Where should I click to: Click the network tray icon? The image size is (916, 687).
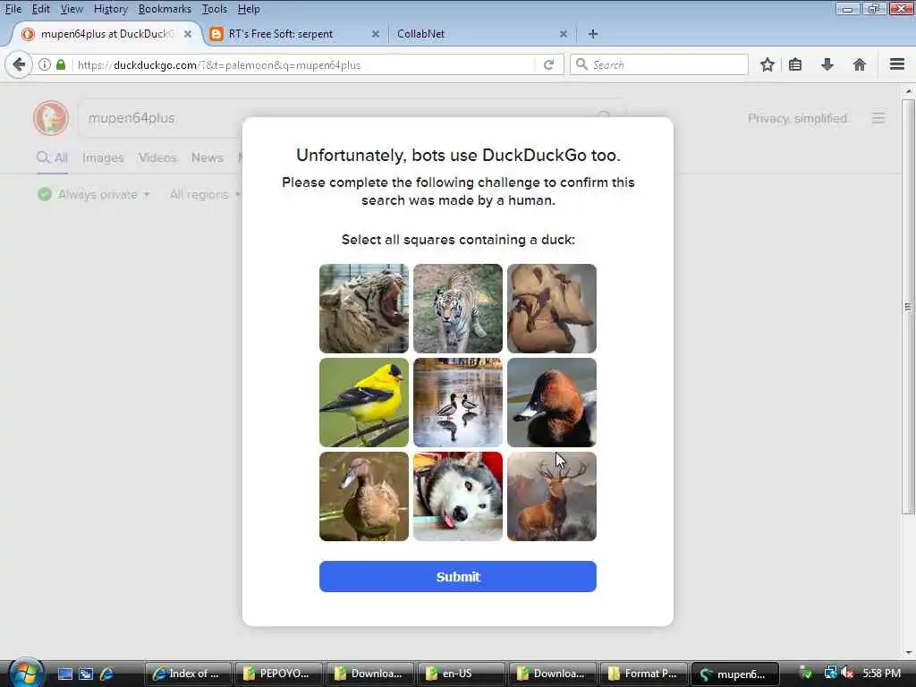coord(830,673)
